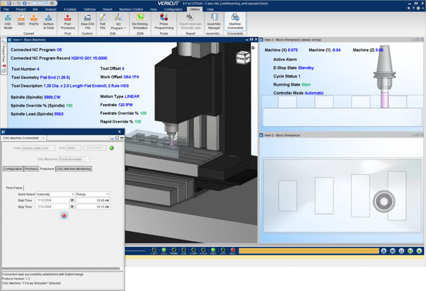426x291 pixels.
Task: Click the 10:00 AM start time field
Action: (x=93, y=200)
